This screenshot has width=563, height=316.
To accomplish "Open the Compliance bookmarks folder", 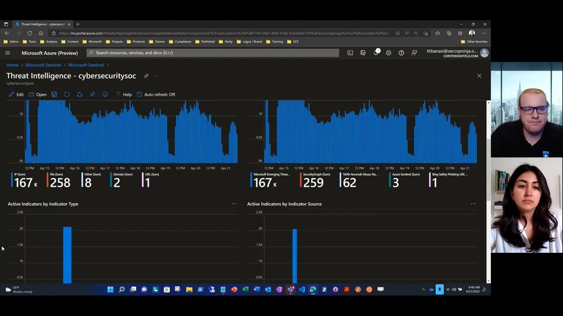I will (180, 42).
